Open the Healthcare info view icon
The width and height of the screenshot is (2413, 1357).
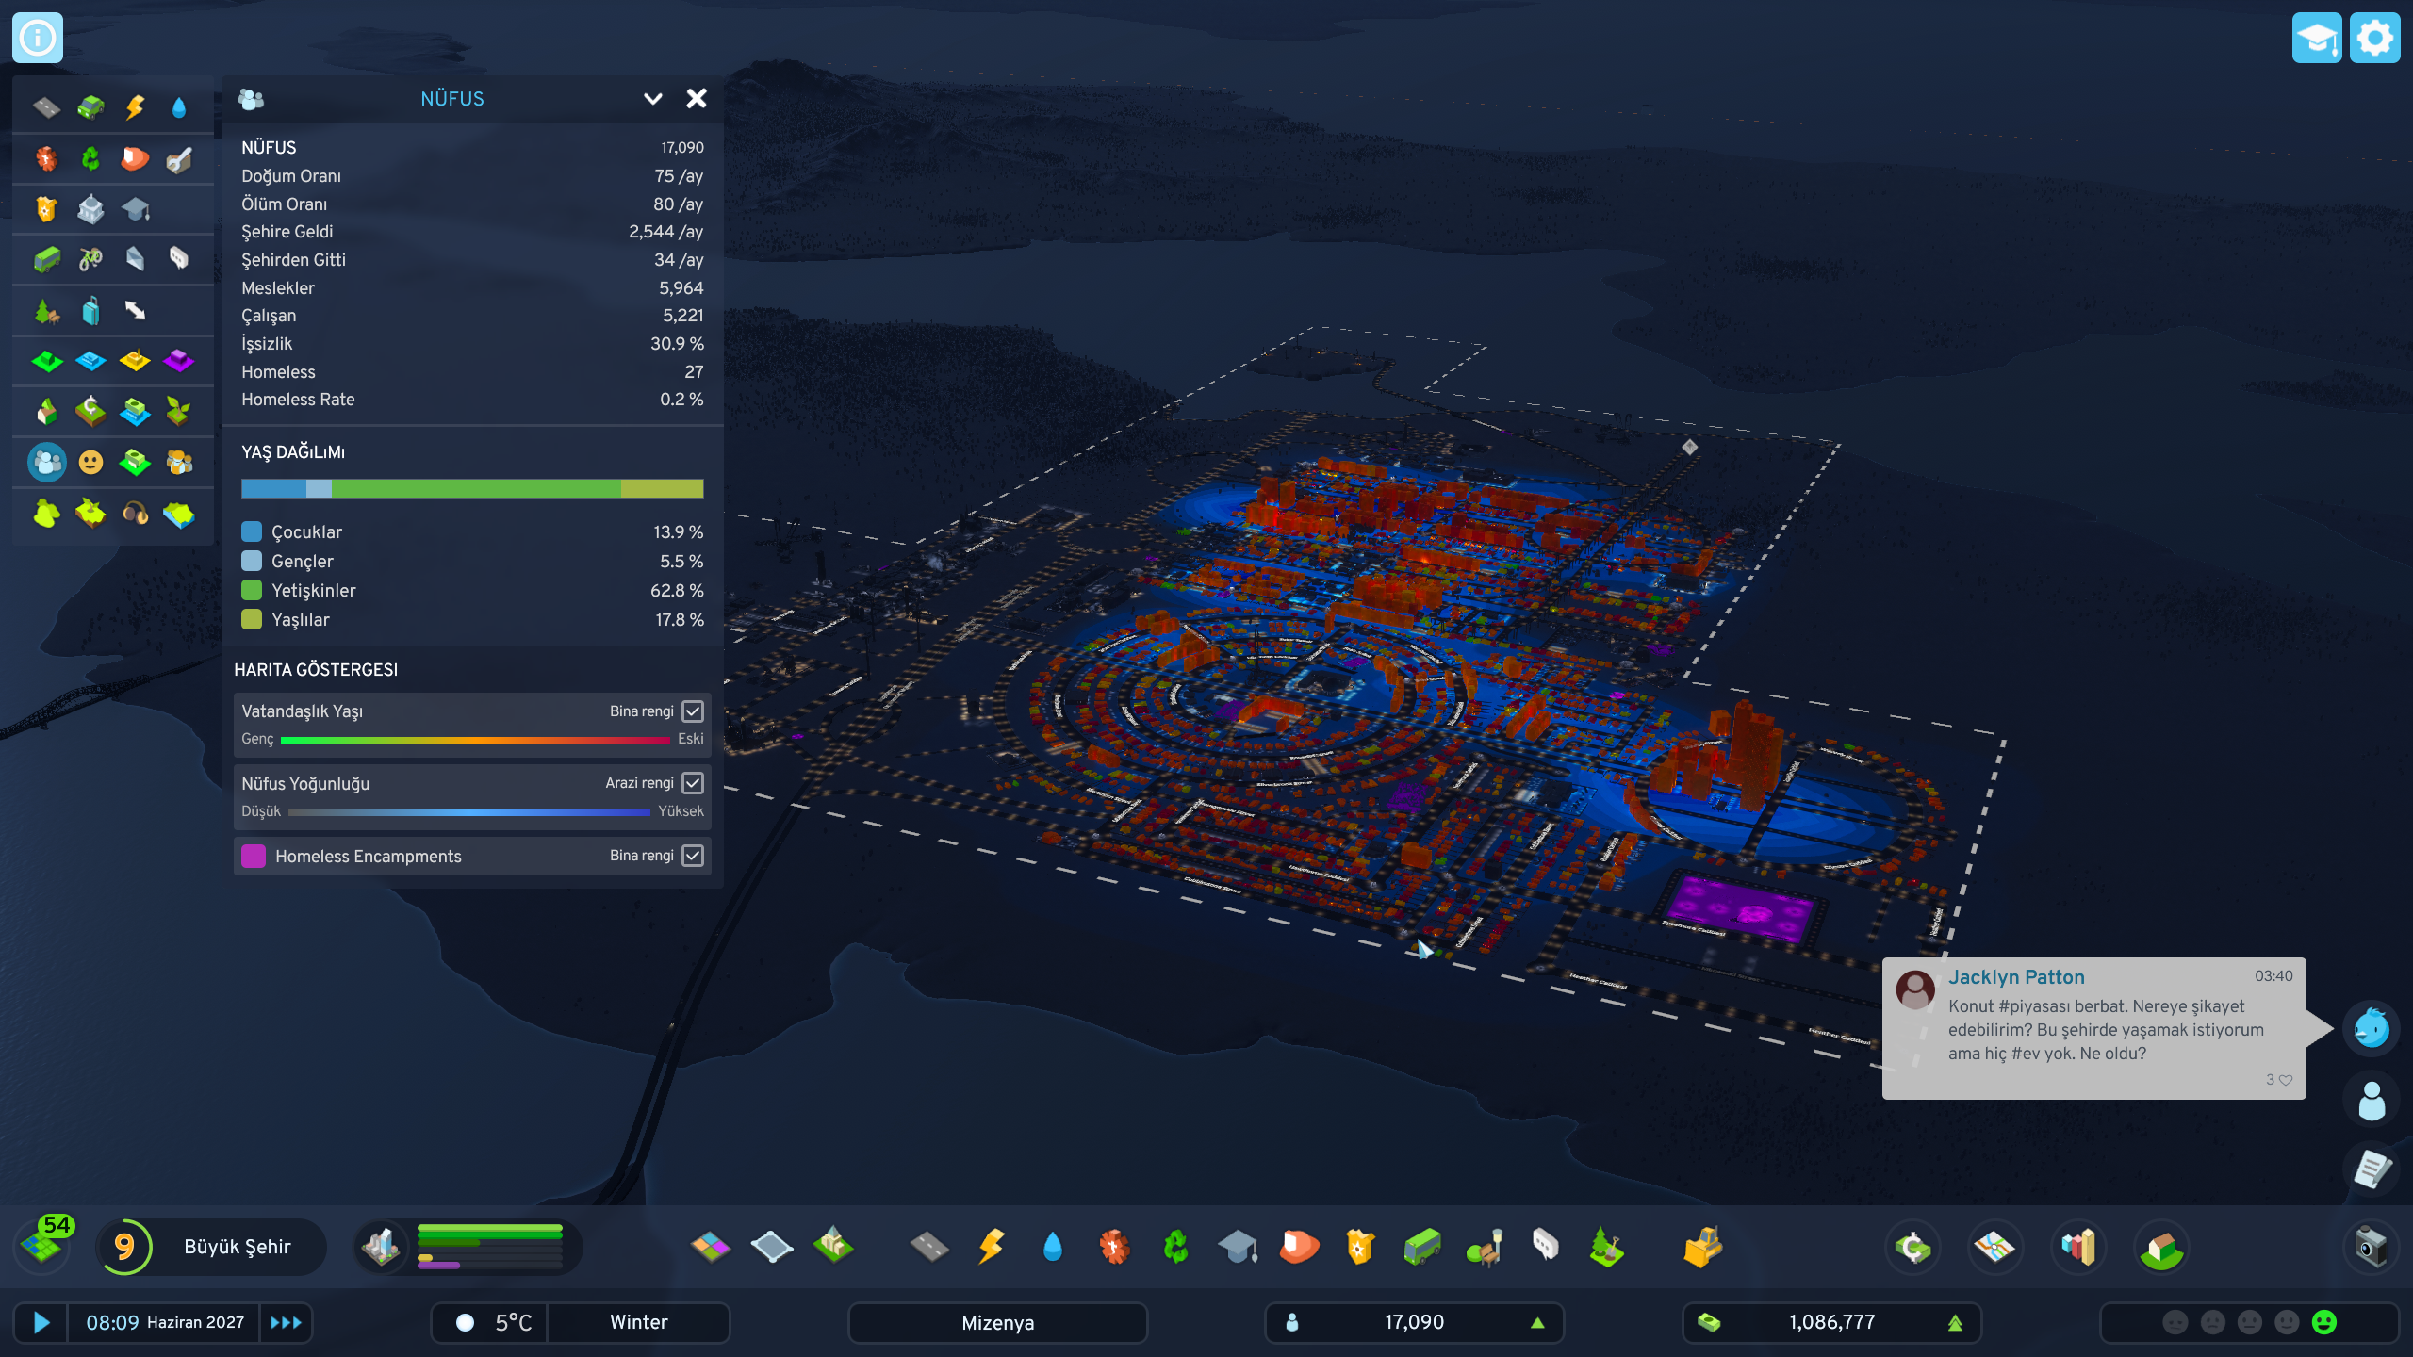pos(46,158)
